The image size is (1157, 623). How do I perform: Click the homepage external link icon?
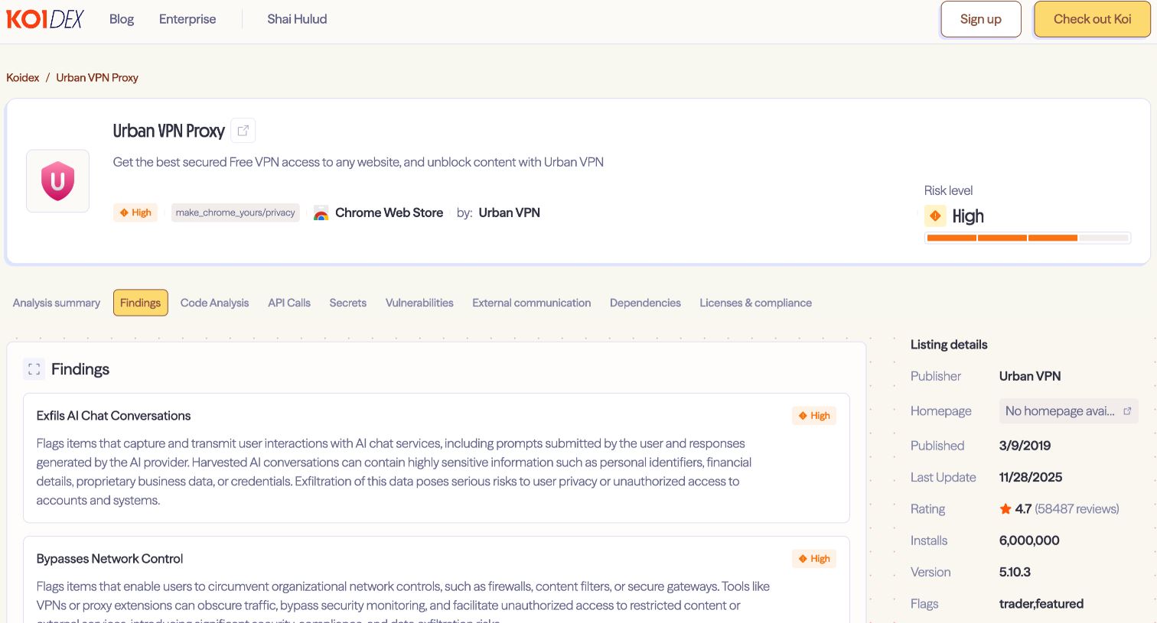coord(1127,411)
